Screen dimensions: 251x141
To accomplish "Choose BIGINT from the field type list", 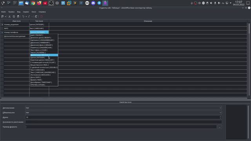I will [44, 38].
